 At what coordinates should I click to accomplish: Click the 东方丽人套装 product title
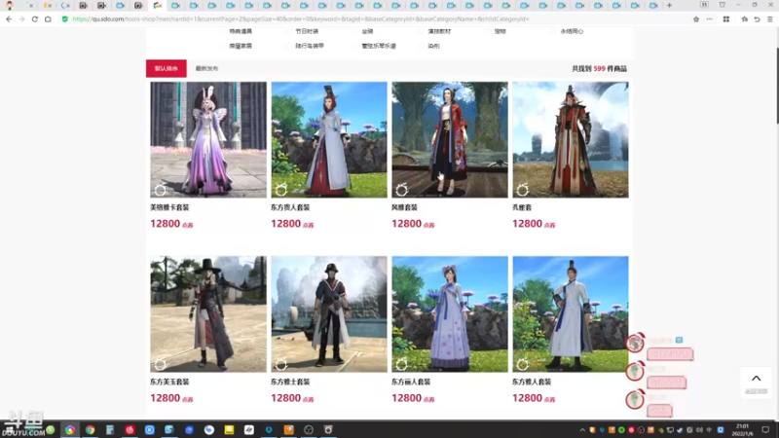point(411,382)
